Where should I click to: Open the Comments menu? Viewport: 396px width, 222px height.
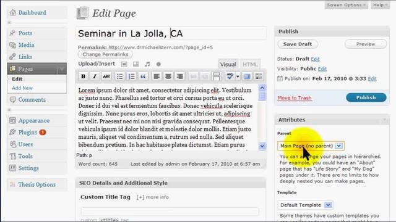(32, 100)
